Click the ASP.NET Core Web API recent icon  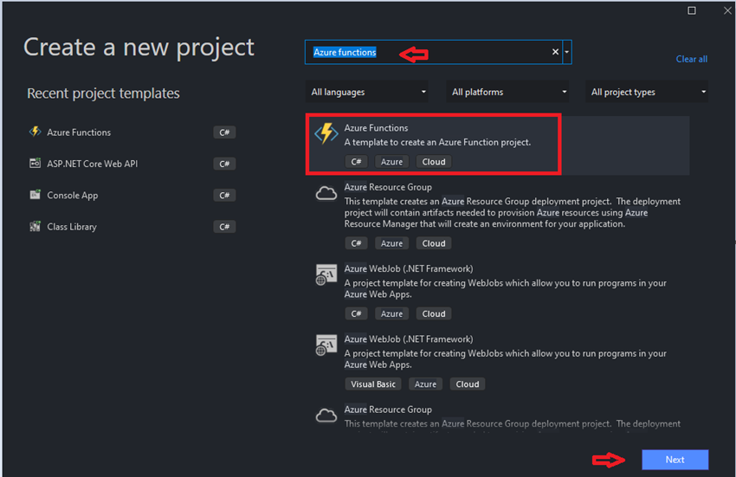tap(36, 164)
